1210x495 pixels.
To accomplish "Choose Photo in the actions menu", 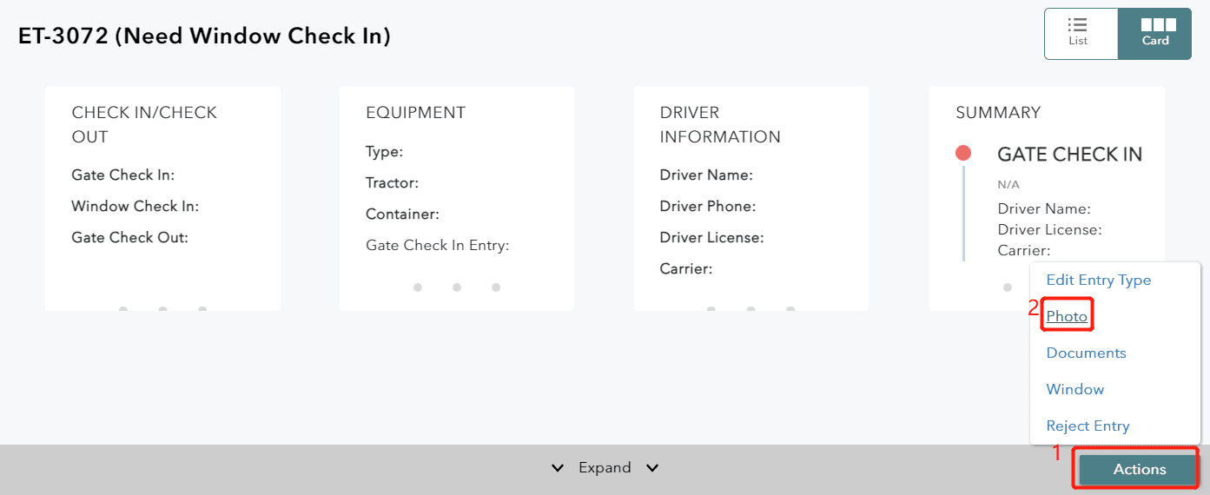I will click(1067, 317).
